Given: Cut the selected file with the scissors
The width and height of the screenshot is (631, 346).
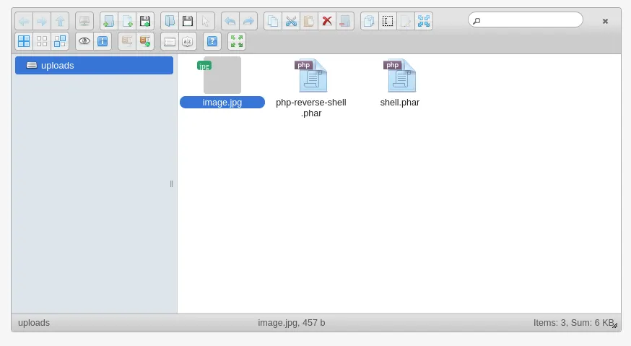Looking at the screenshot, I should (291, 21).
